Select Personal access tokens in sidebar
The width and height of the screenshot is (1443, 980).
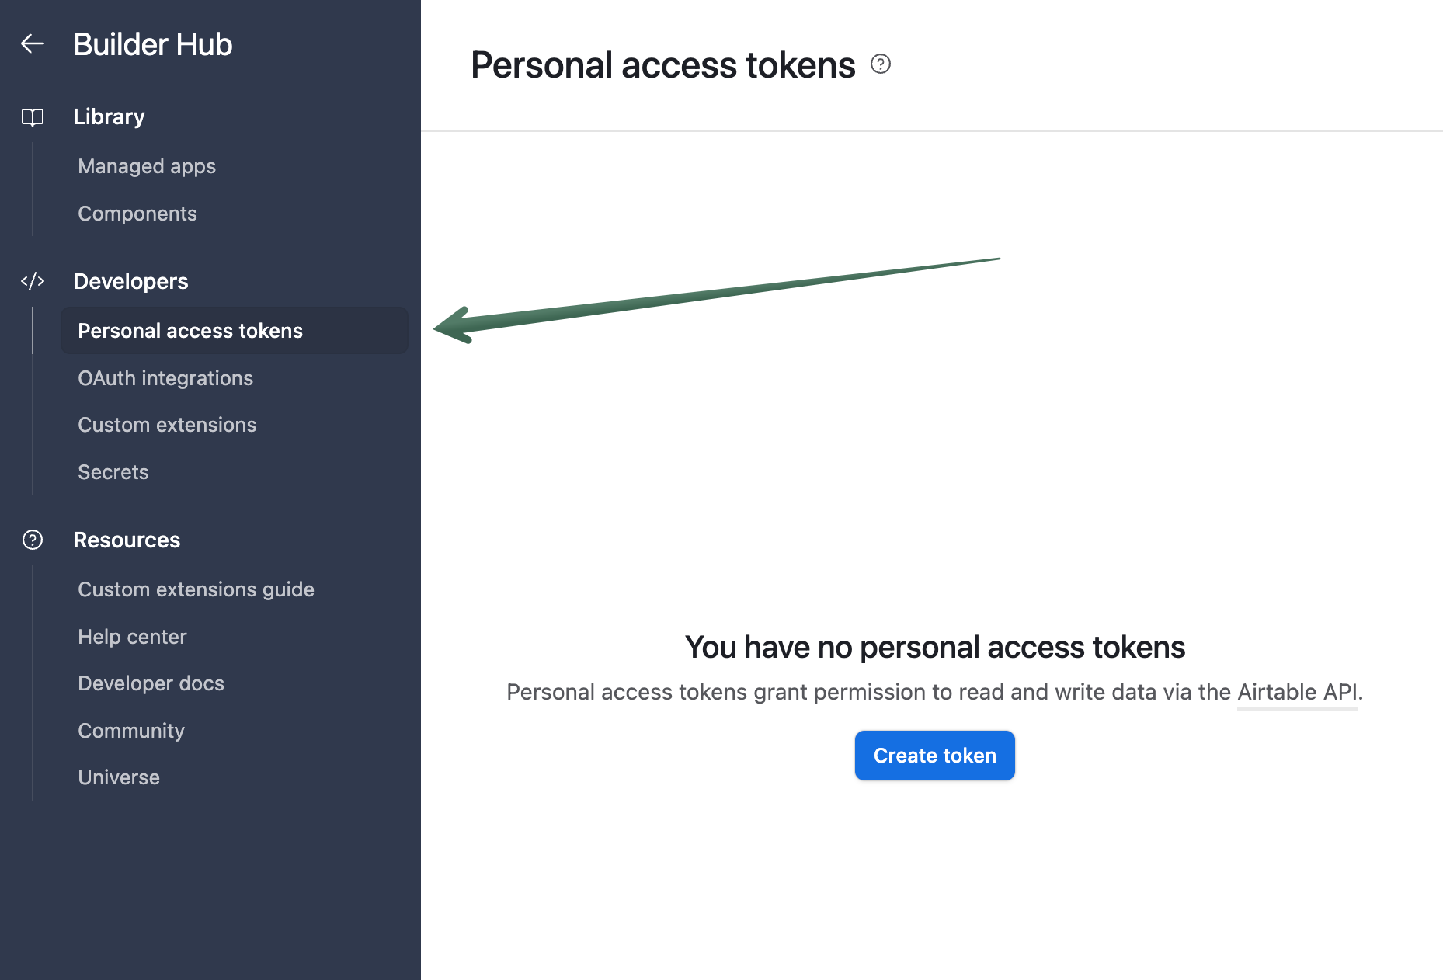coord(190,331)
